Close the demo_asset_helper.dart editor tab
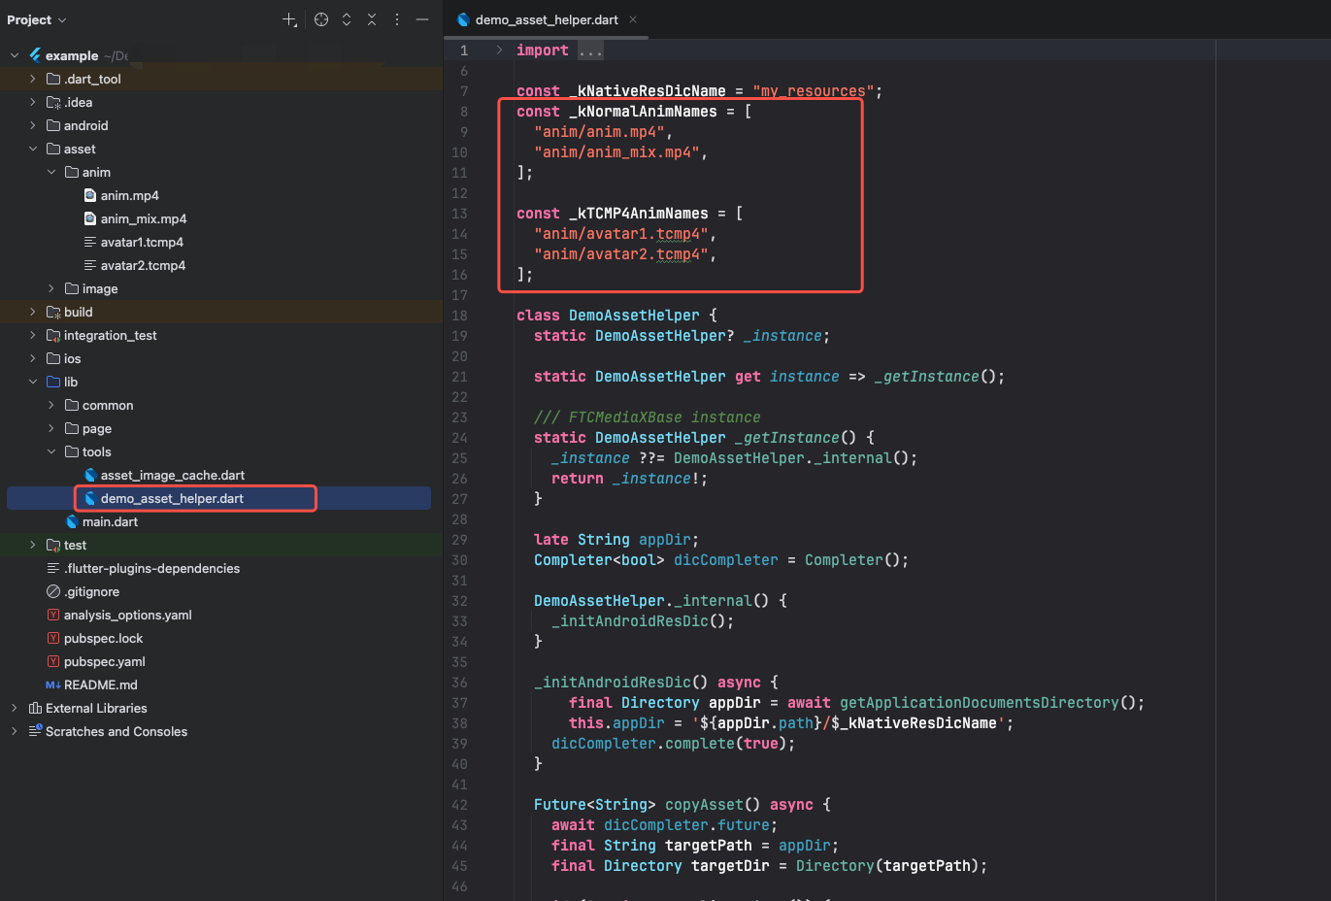Viewport: 1331px width, 901px height. click(x=633, y=19)
